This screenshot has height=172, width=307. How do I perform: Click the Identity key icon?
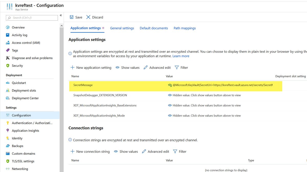pos(7,138)
